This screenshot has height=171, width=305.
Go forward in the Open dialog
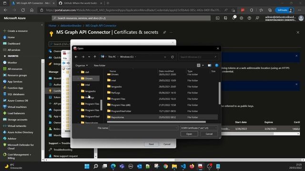(83, 57)
